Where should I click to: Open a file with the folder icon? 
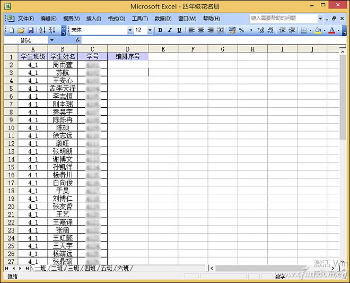pyautogui.click(x=21, y=30)
